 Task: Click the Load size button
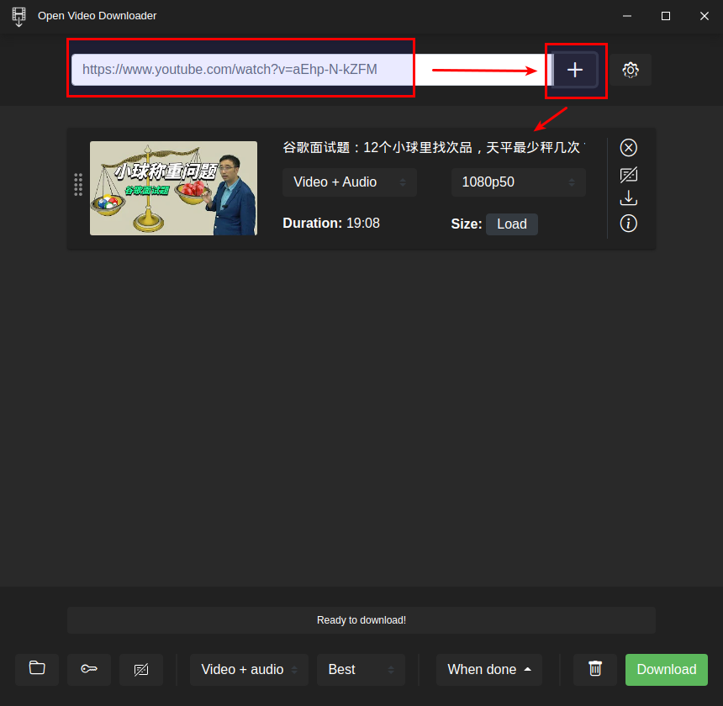[x=512, y=224]
